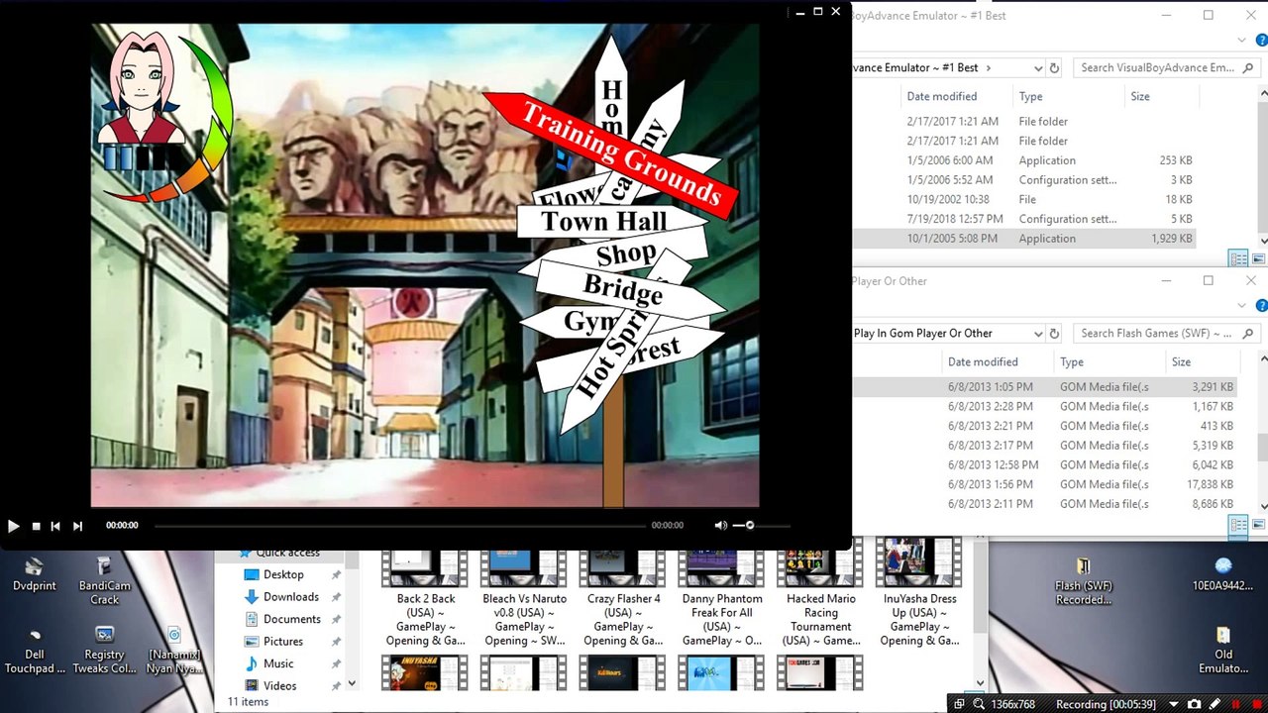1268x713 pixels.
Task: Open Downloads in navigation pane
Action: 290,597
